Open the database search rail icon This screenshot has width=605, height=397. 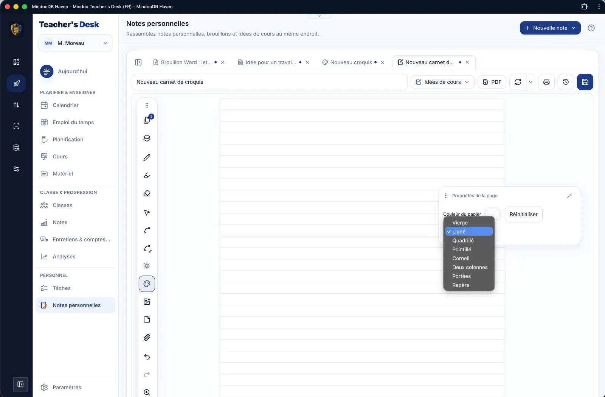[16, 148]
